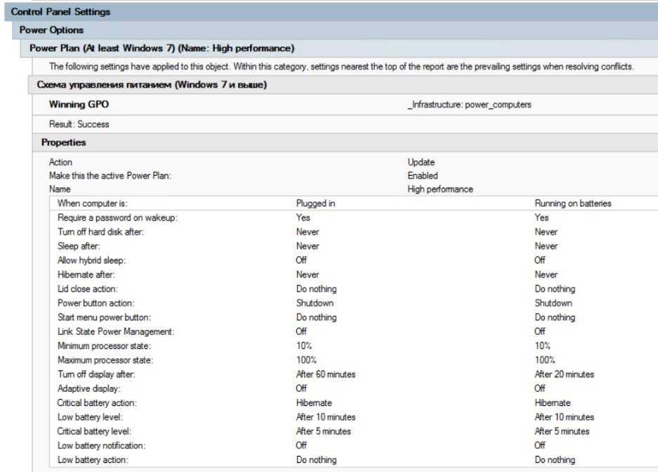Click the Turn off display after label
The height and width of the screenshot is (472, 658).
(96, 374)
